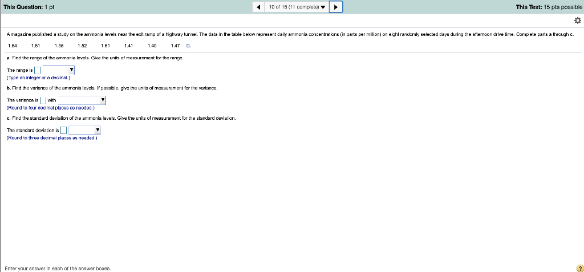
Task: Go to the previous question arrow
Action: pyautogui.click(x=258, y=7)
